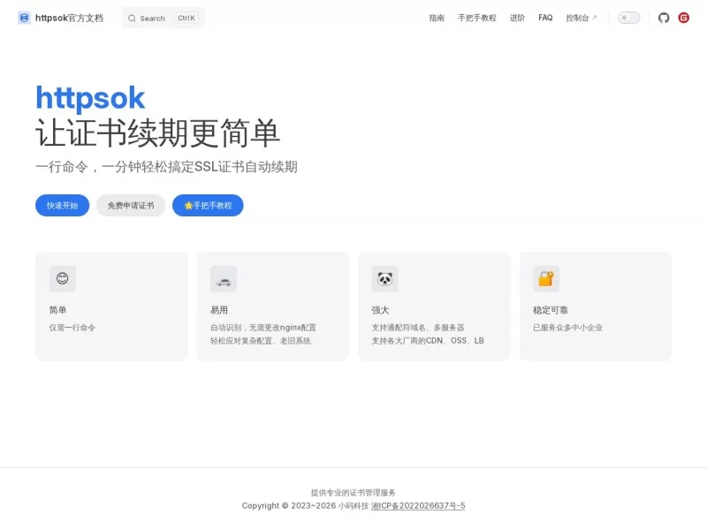Open the 指南 nav menu item
This screenshot has width=707, height=530.
437,18
